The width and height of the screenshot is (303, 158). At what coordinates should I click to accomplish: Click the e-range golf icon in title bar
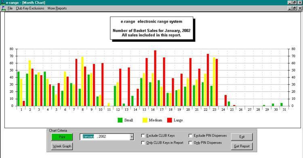click(x=3, y=2)
